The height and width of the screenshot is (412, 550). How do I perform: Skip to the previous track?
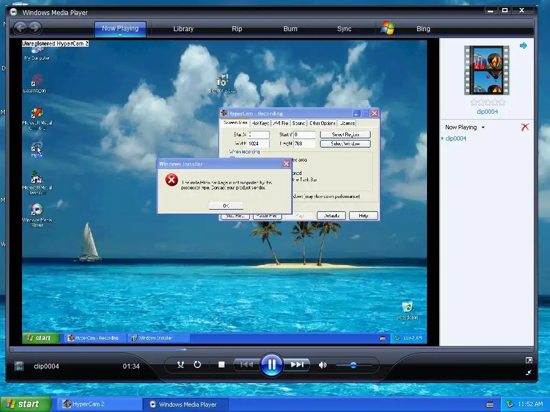[x=247, y=365]
